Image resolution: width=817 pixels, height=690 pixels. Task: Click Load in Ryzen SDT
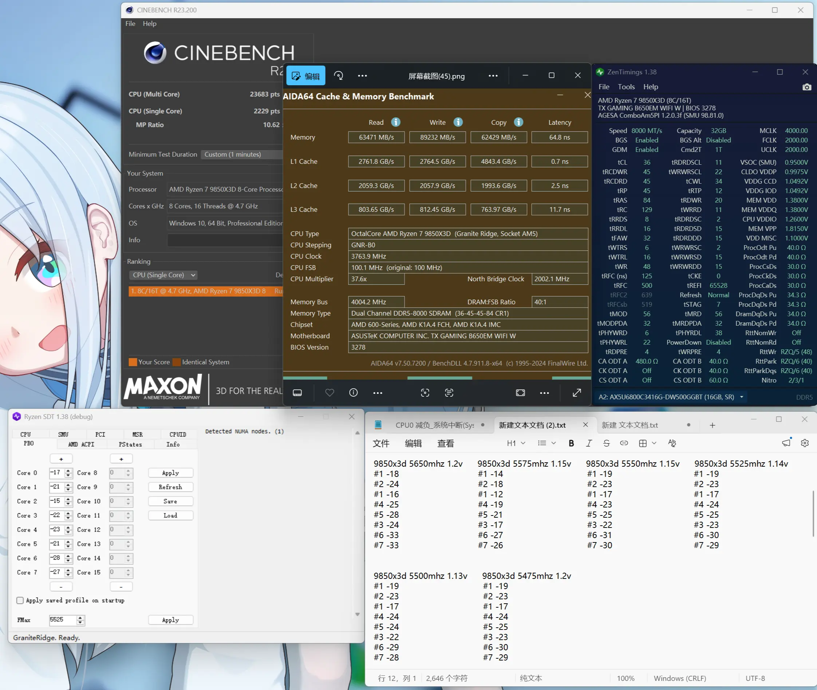170,515
